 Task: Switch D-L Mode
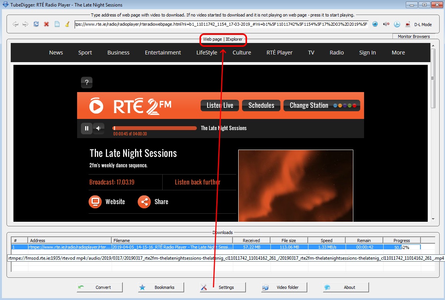(x=423, y=25)
